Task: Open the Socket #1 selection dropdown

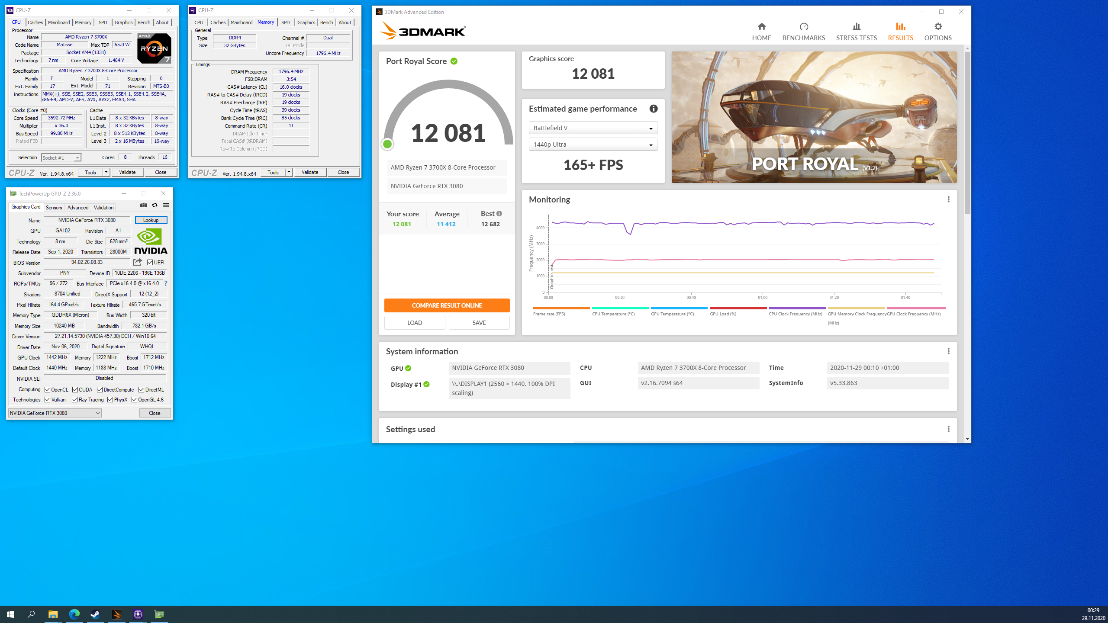Action: [x=61, y=158]
